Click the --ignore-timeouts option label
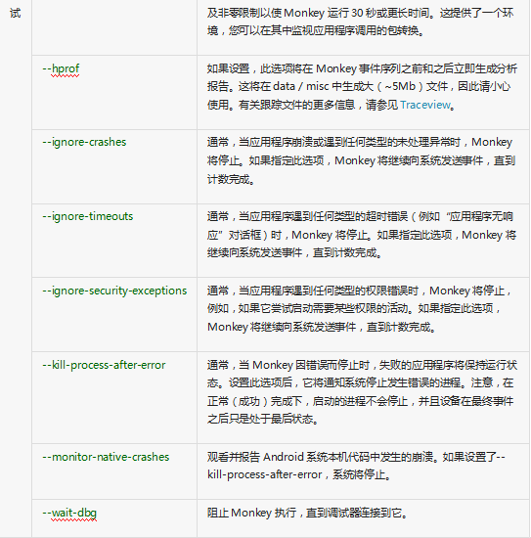The image size is (531, 538). coord(87,216)
